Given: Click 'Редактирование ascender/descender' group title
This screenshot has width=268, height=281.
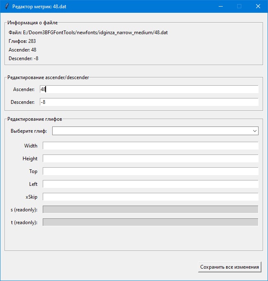Looking at the screenshot, I should point(48,77).
